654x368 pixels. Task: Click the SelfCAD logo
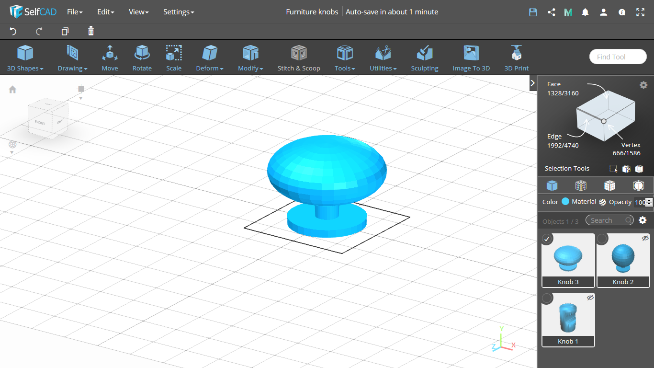pyautogui.click(x=33, y=11)
